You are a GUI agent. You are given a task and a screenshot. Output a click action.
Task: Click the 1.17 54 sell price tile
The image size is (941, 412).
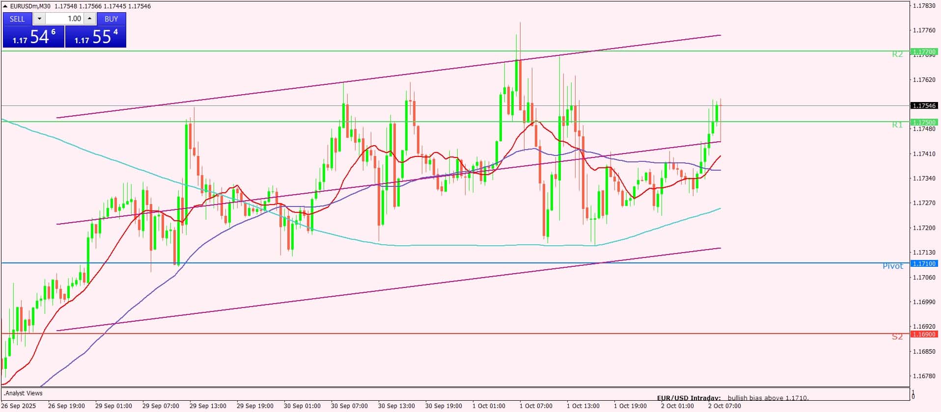click(x=33, y=37)
